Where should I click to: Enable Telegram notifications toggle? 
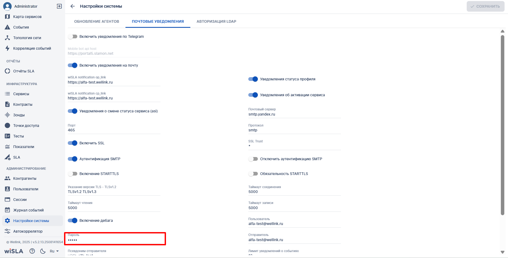[73, 36]
